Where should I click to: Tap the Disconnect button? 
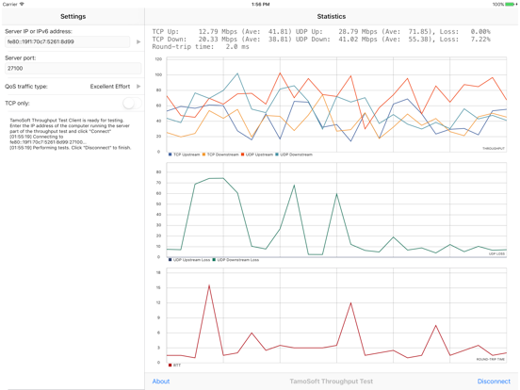(x=494, y=382)
